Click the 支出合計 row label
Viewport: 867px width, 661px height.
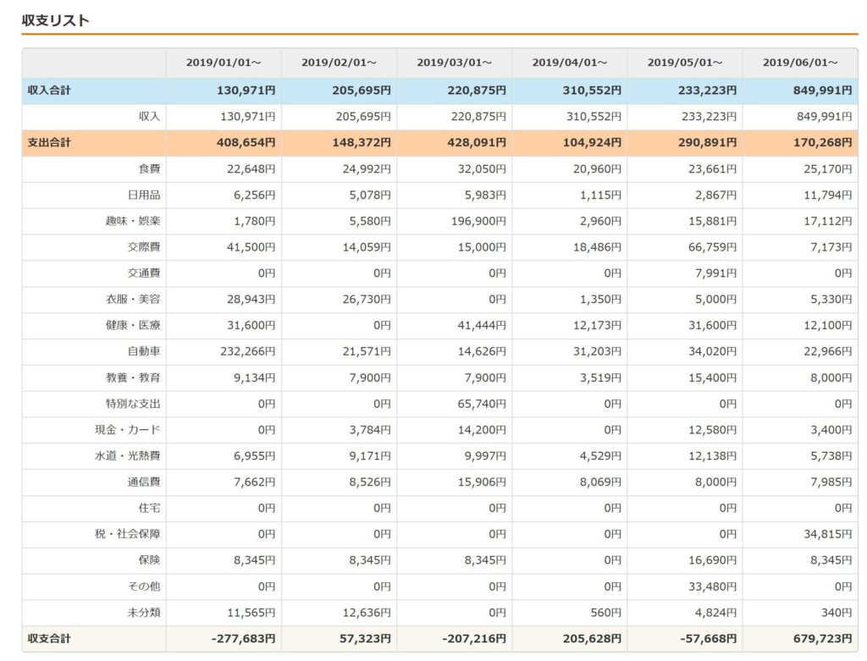tap(48, 142)
